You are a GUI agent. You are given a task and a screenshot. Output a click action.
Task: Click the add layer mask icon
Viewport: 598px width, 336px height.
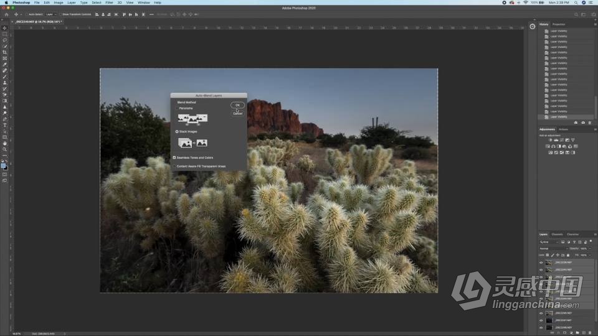click(564, 332)
